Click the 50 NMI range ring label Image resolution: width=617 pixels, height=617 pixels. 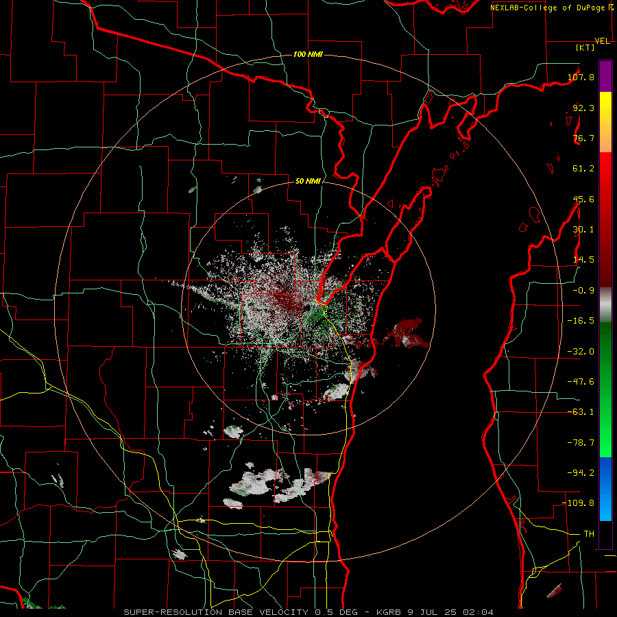(x=308, y=181)
